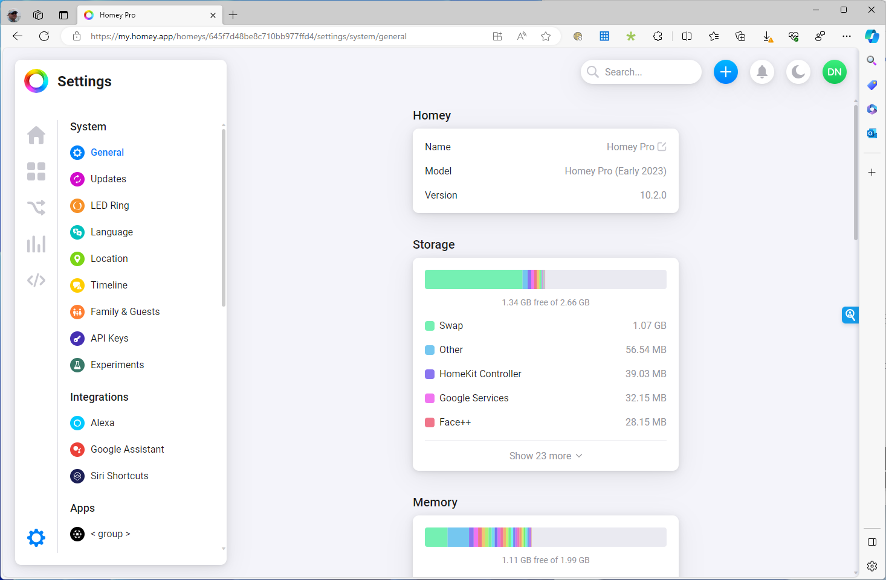The image size is (886, 580).
Task: Open the Updates settings page
Action: [x=108, y=179]
